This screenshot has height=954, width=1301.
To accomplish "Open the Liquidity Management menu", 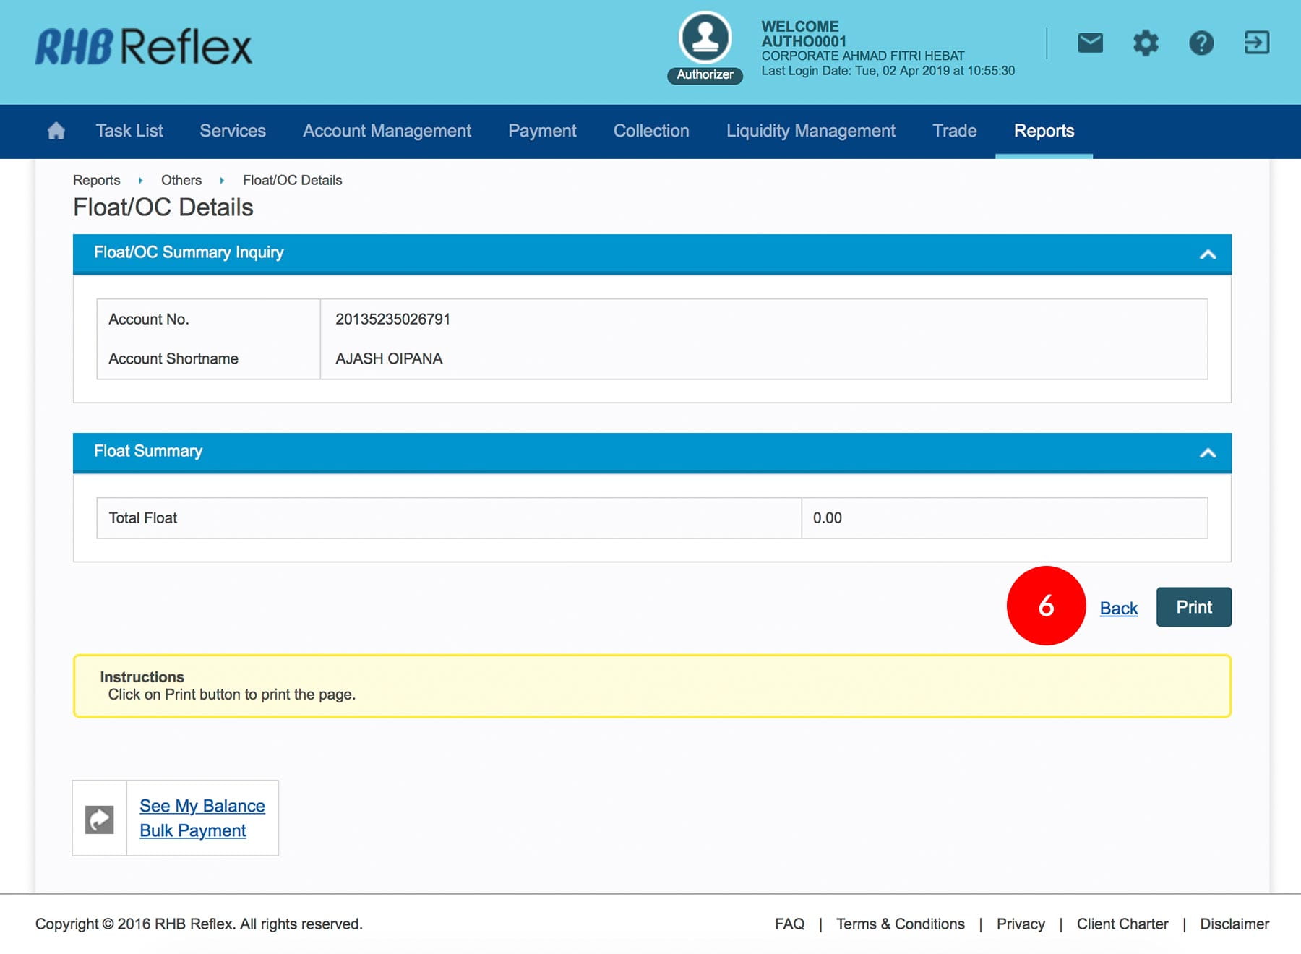I will [810, 131].
